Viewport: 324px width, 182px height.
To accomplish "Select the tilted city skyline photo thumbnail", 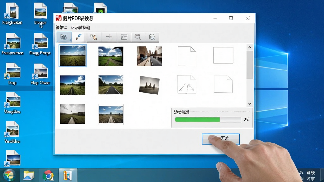I will coord(149,85).
